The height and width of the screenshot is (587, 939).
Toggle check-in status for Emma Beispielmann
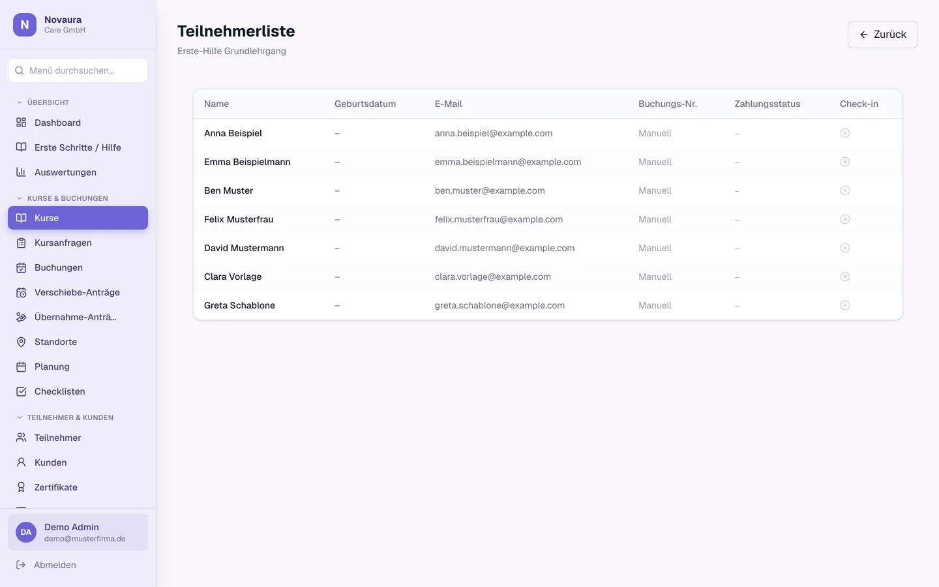click(x=845, y=162)
